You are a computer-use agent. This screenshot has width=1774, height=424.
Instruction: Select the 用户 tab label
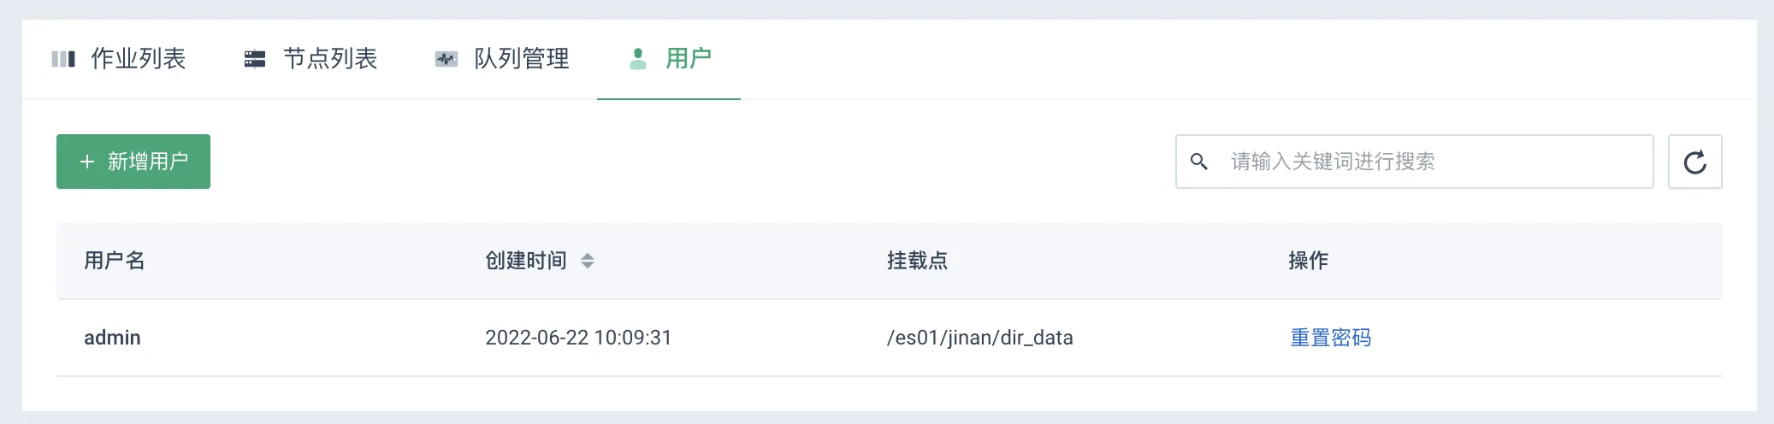[689, 59]
